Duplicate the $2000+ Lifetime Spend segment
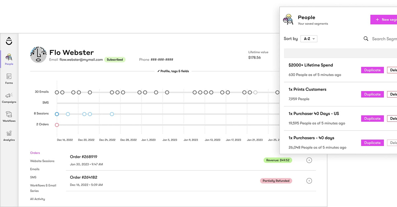Viewport: 397px width, 207px height. 372,70
